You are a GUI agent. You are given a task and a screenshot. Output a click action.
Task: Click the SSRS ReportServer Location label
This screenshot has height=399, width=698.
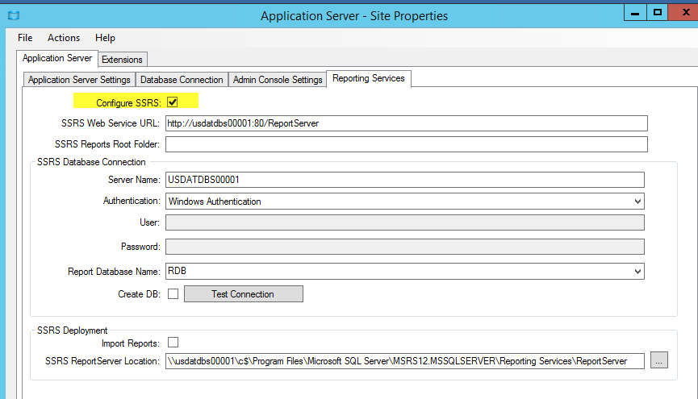(102, 361)
